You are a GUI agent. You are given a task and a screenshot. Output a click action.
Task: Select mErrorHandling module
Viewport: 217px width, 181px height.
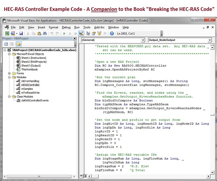[30, 81]
